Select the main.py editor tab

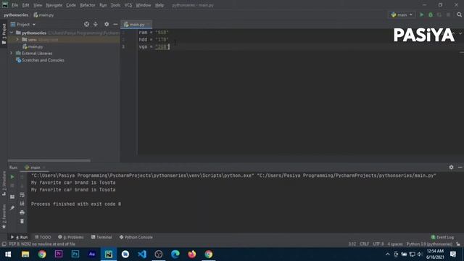(x=136, y=25)
